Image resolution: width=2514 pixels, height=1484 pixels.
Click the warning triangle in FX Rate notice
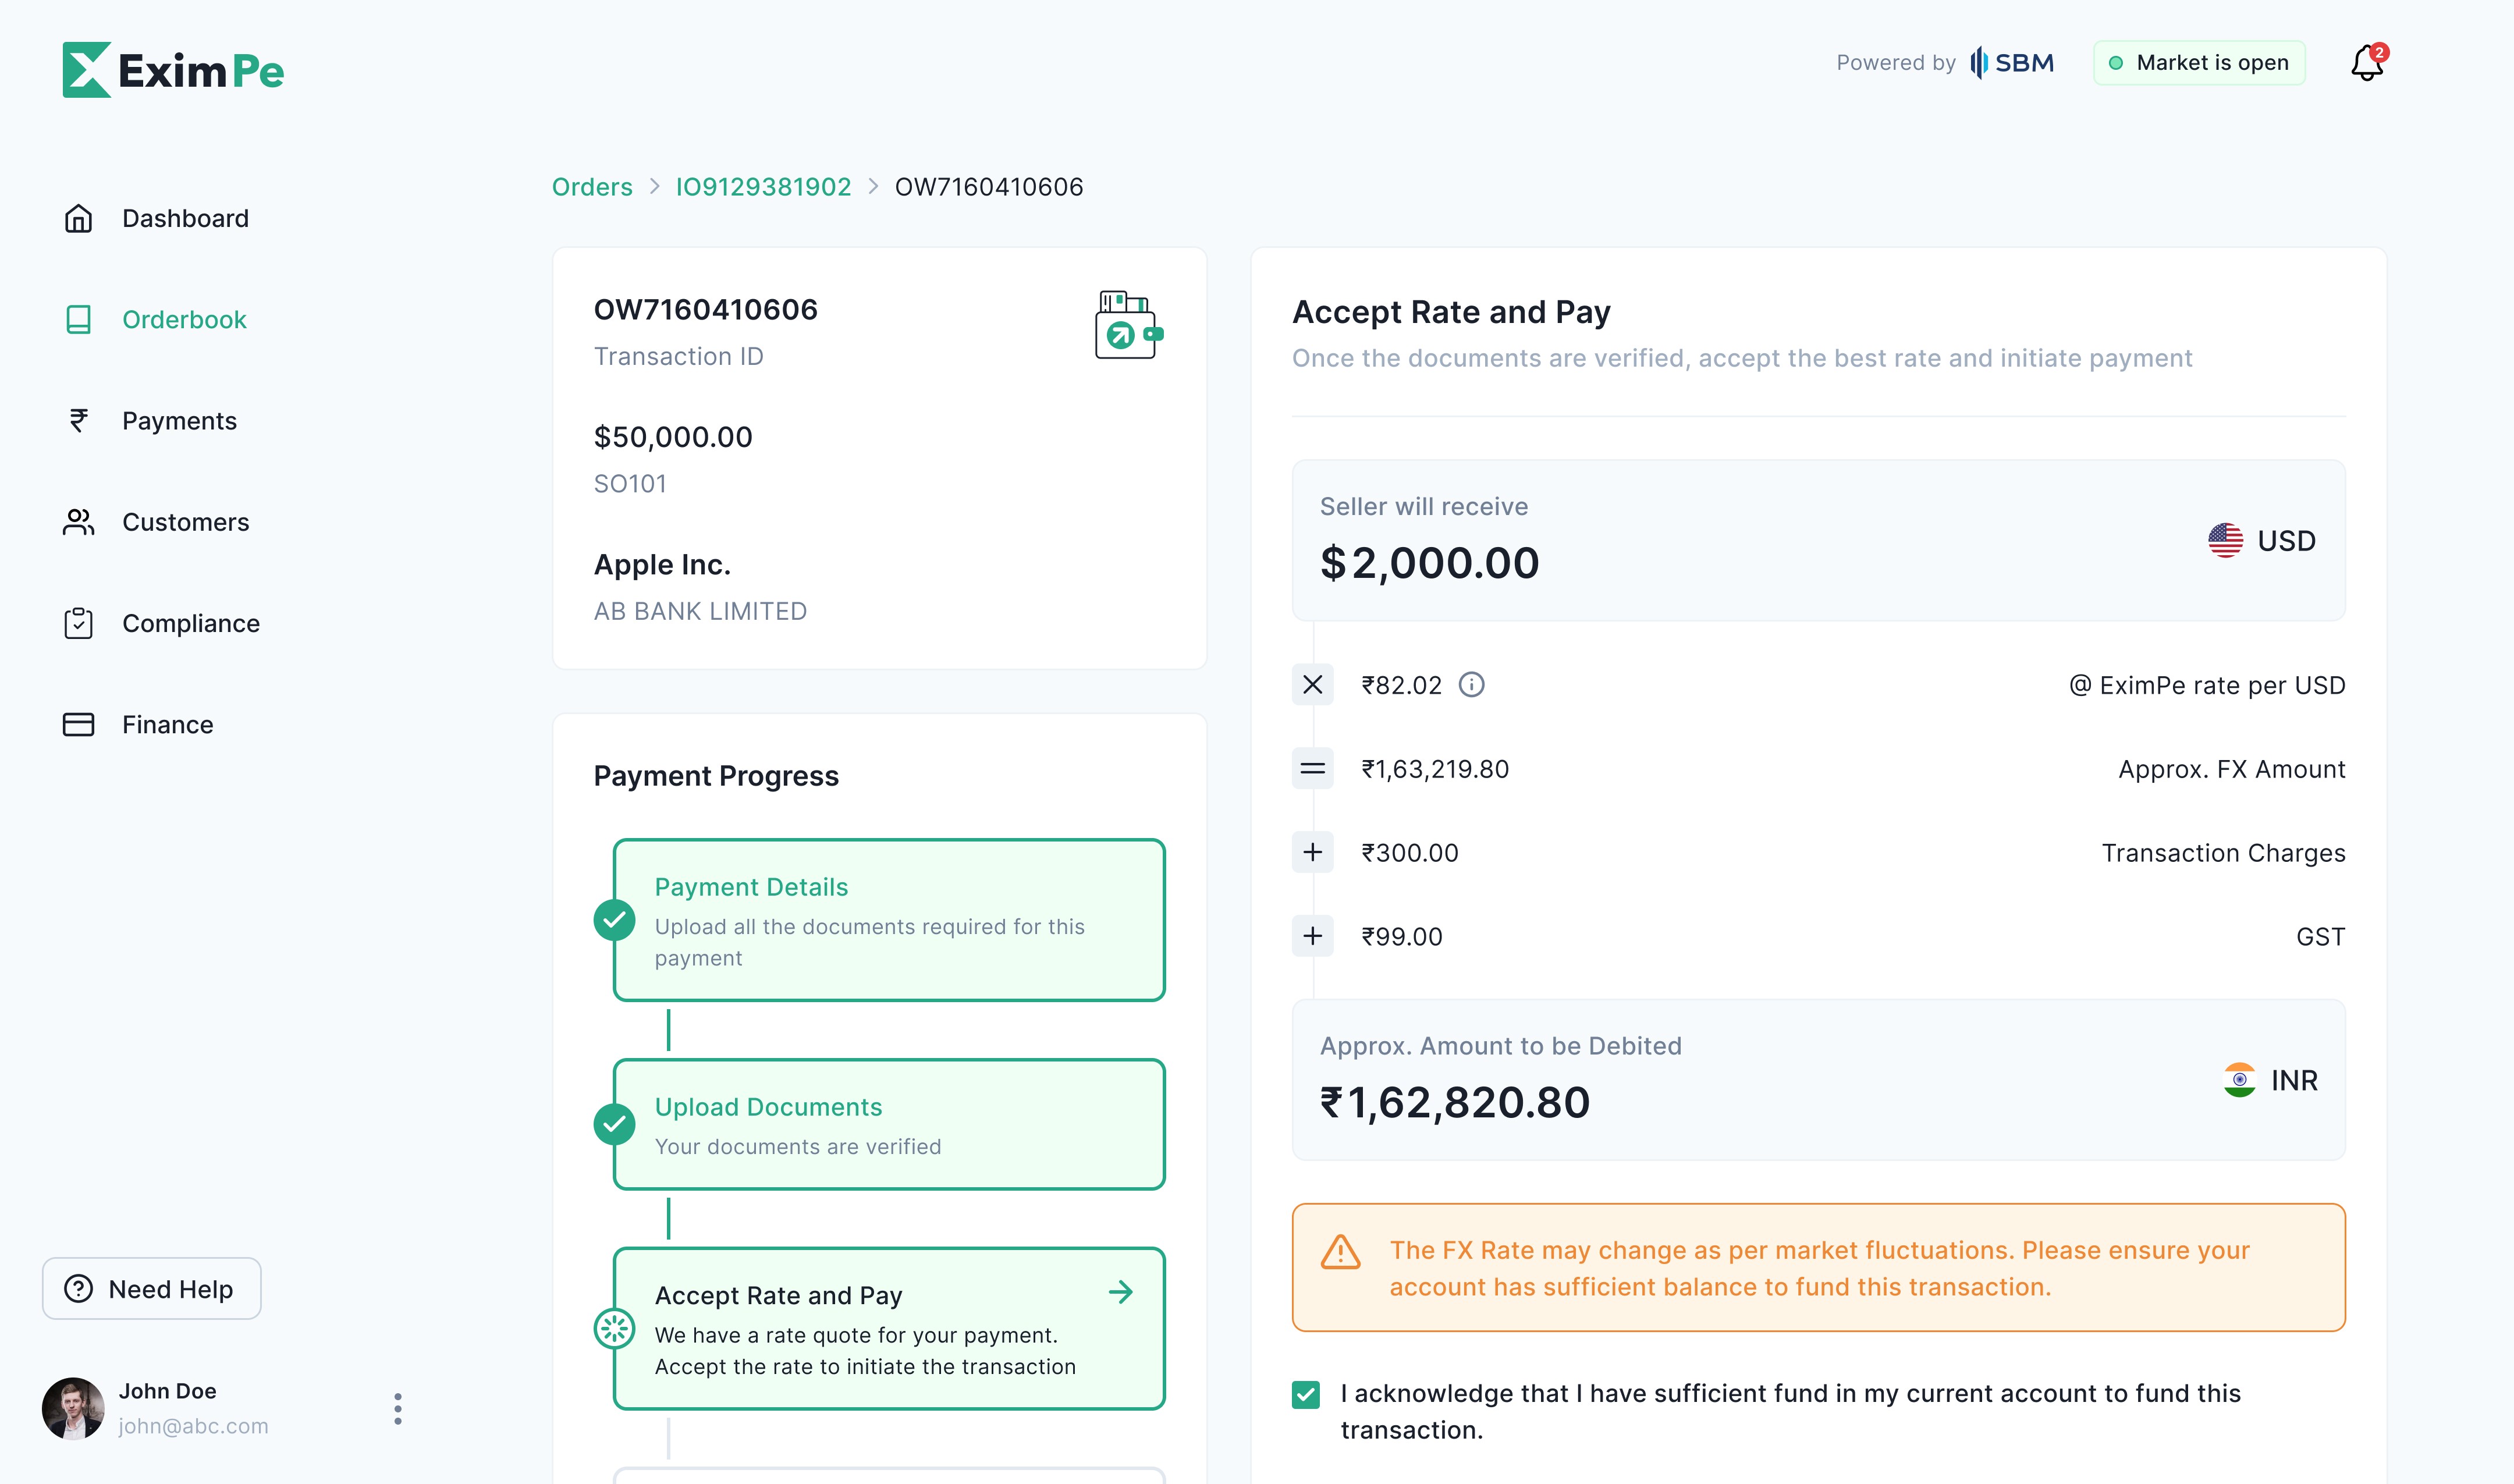(x=1340, y=1251)
